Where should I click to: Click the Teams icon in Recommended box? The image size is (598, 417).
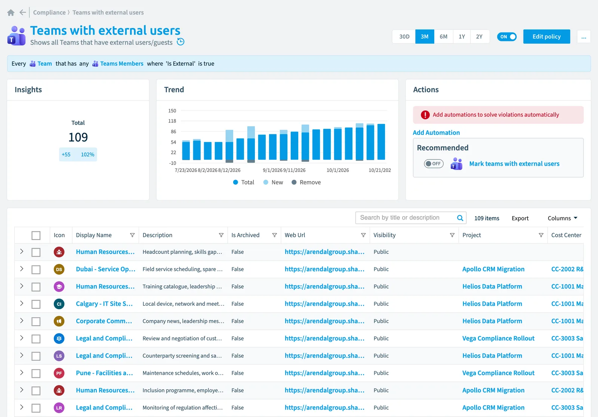456,164
